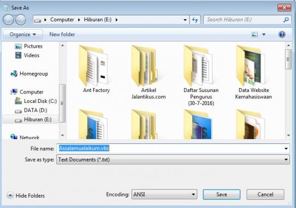Screen dimensions: 296x208
Task: Open the Organize menu
Action: pyautogui.click(x=22, y=34)
